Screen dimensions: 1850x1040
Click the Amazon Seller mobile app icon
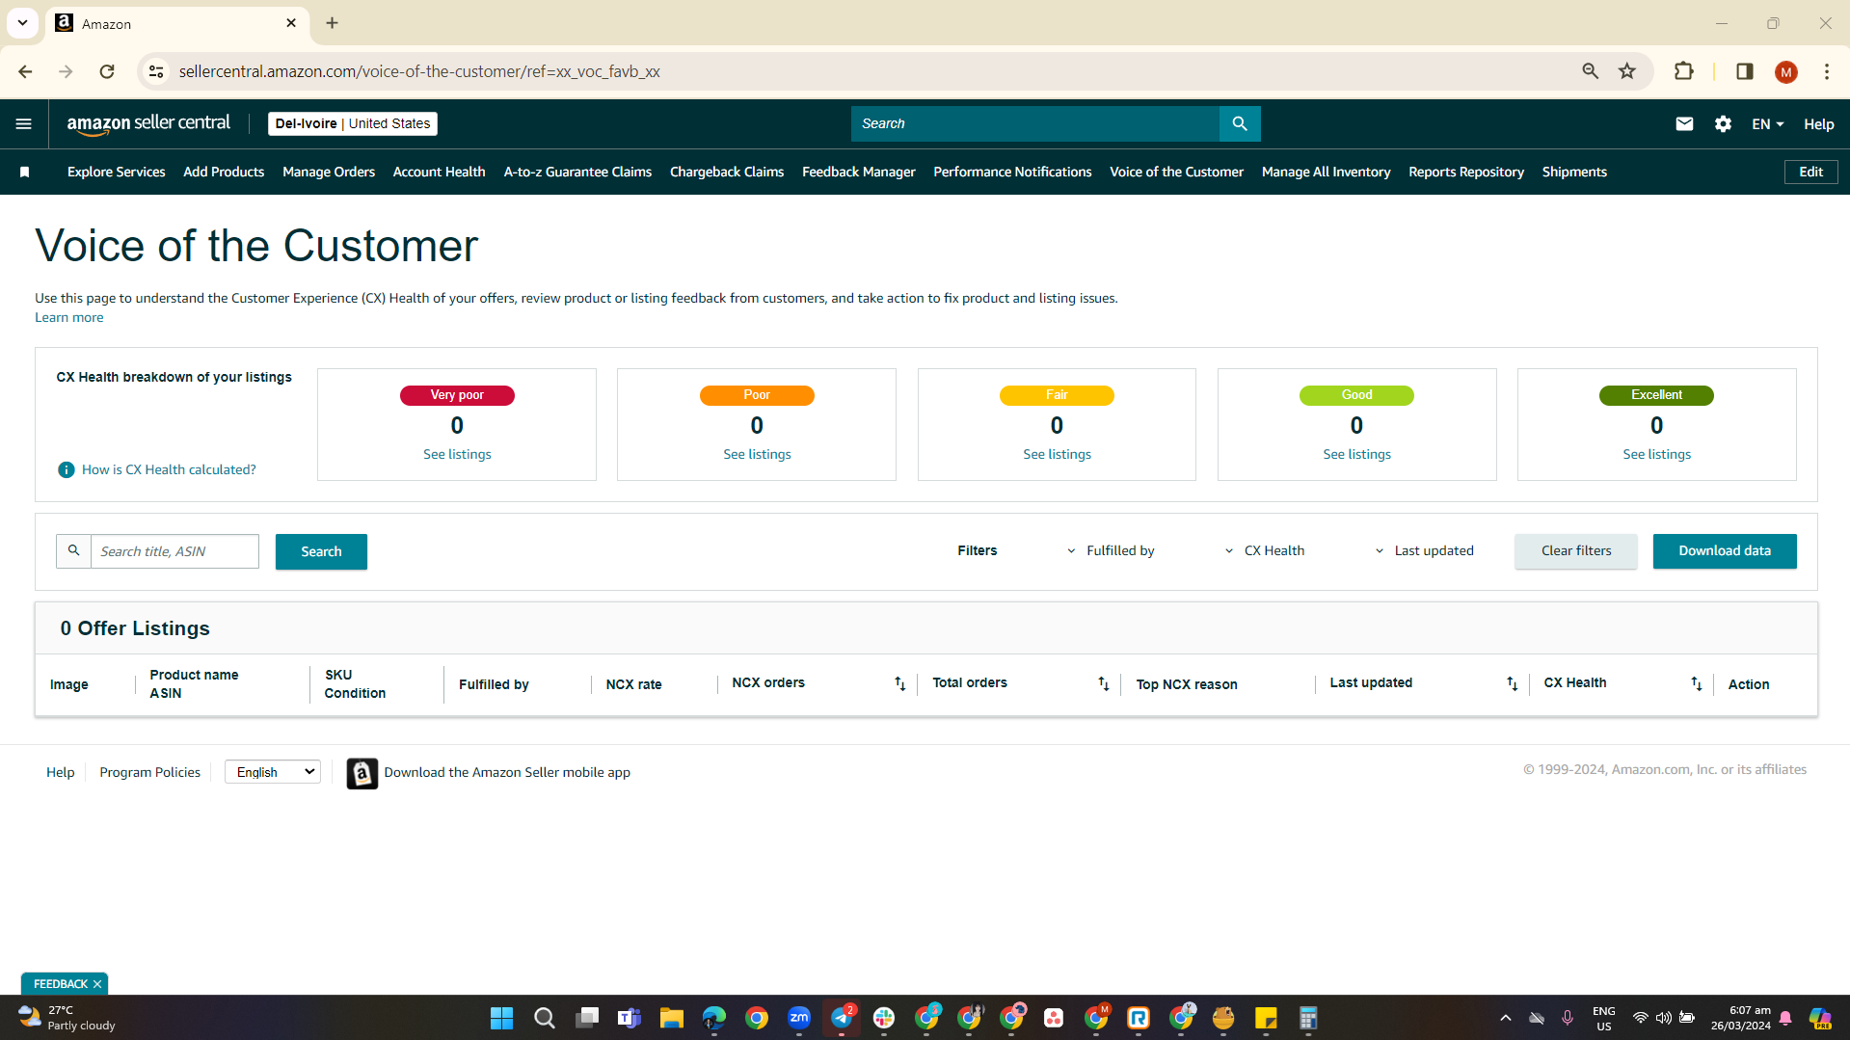click(362, 773)
